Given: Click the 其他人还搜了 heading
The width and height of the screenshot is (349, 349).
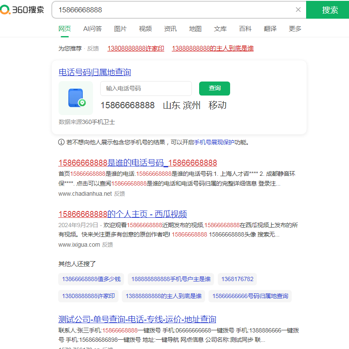Looking at the screenshot, I should point(77,264).
